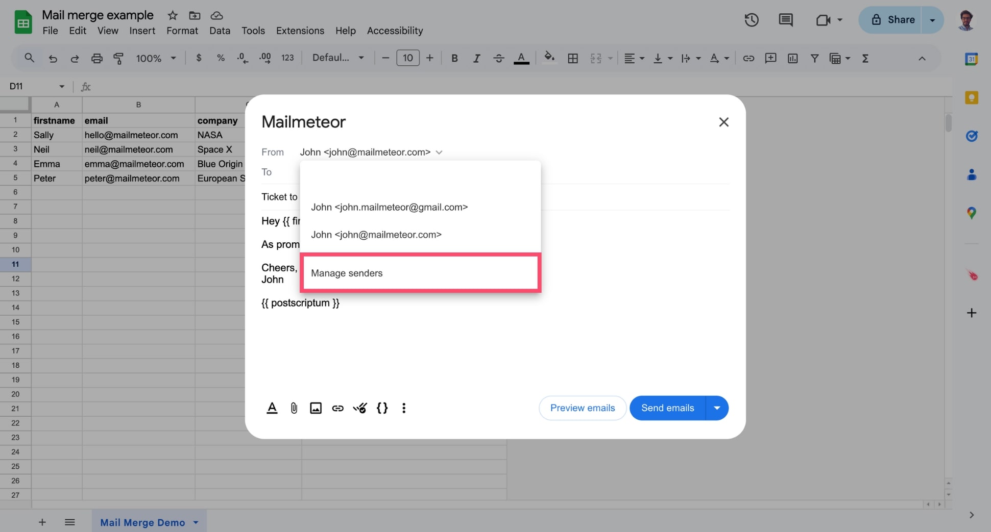Click the font size 10 field
Viewport: 991px width, 532px height.
(x=408, y=58)
